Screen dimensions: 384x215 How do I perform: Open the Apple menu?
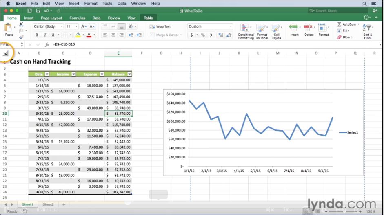click(x=8, y=4)
